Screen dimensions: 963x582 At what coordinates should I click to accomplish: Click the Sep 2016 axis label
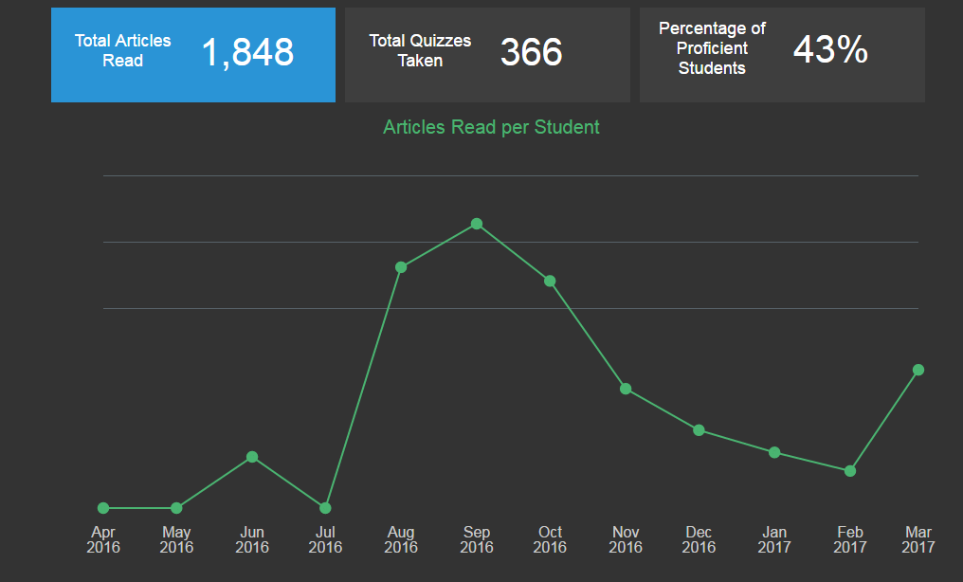pyautogui.click(x=477, y=539)
